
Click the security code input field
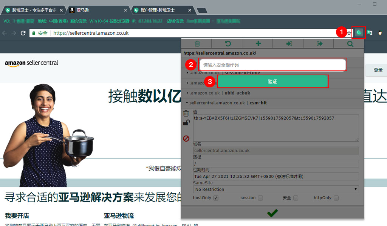(x=272, y=65)
